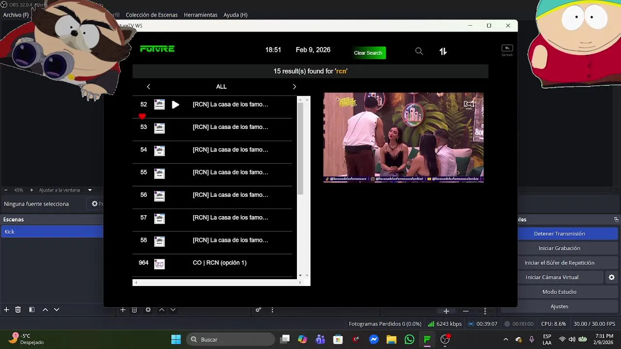Click the vertical scrollbar in the channel list
This screenshot has width=621, height=349.
300,149
